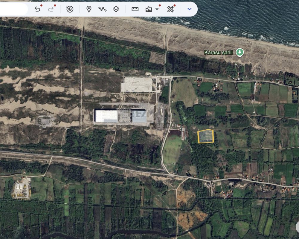299x239 pixels.
Task: Click the Karasu sahil map label
Action: tap(219, 52)
